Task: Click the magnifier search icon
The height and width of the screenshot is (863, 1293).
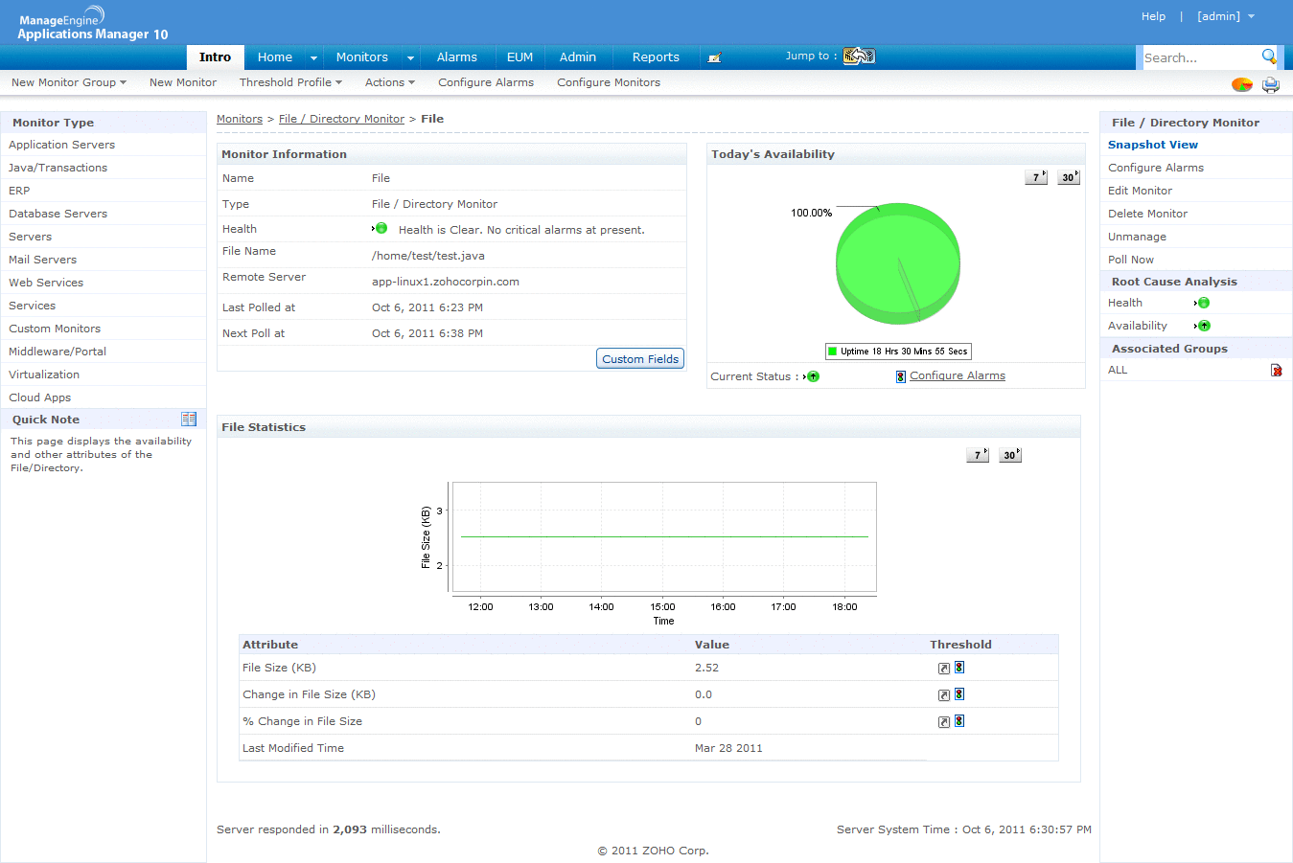Action: pyautogui.click(x=1269, y=57)
